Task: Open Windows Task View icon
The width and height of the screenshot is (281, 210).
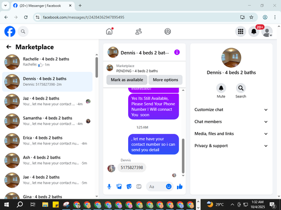Action: point(33,205)
